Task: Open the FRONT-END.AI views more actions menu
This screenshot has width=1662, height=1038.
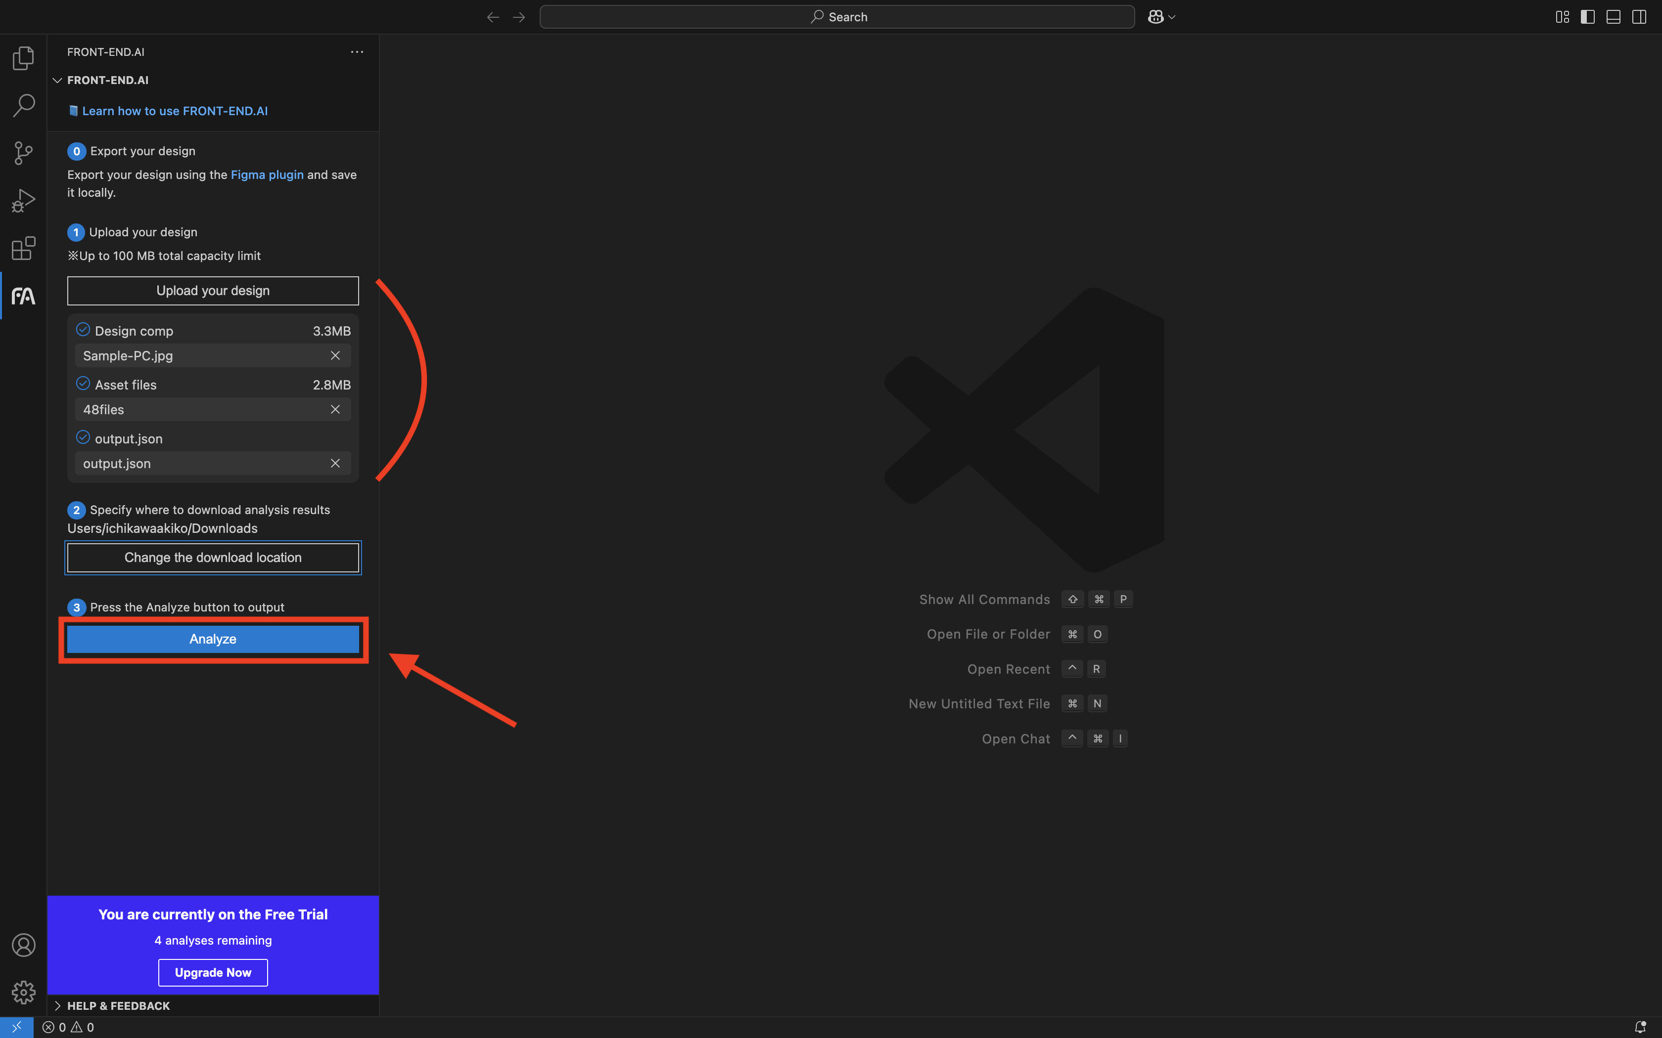Action: coord(357,52)
